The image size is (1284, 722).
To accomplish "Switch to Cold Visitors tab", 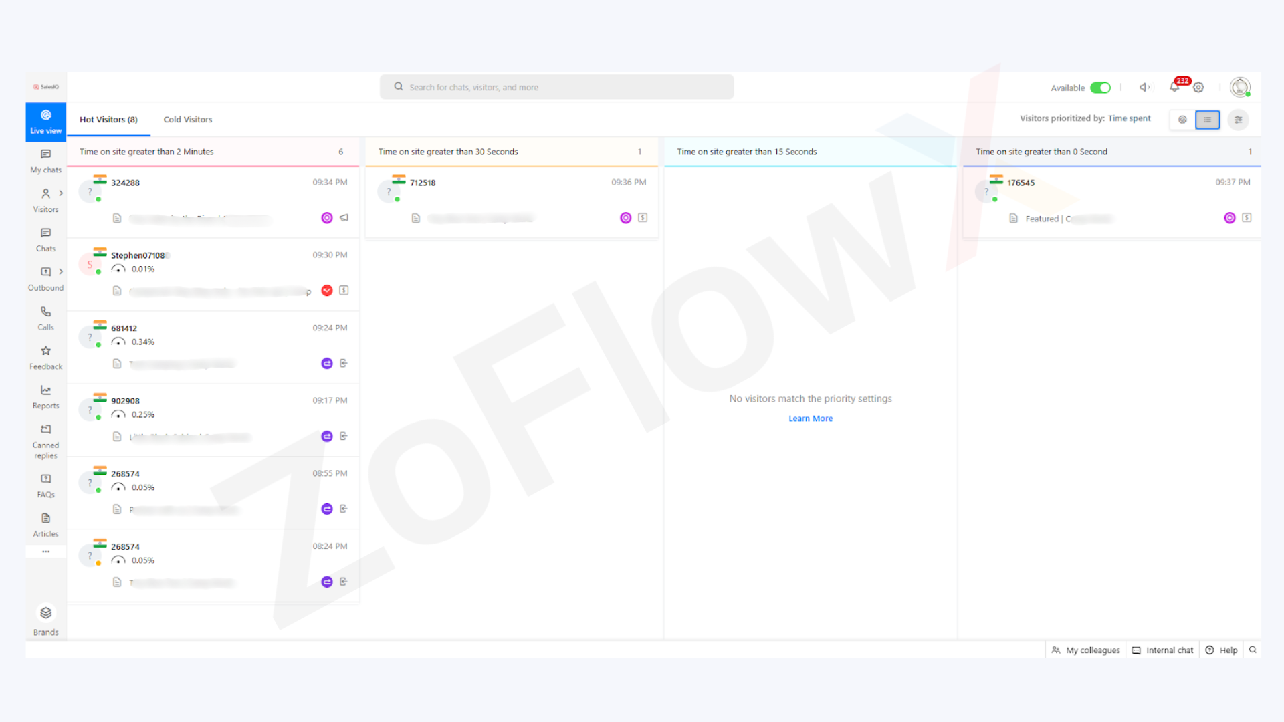I will tap(187, 120).
